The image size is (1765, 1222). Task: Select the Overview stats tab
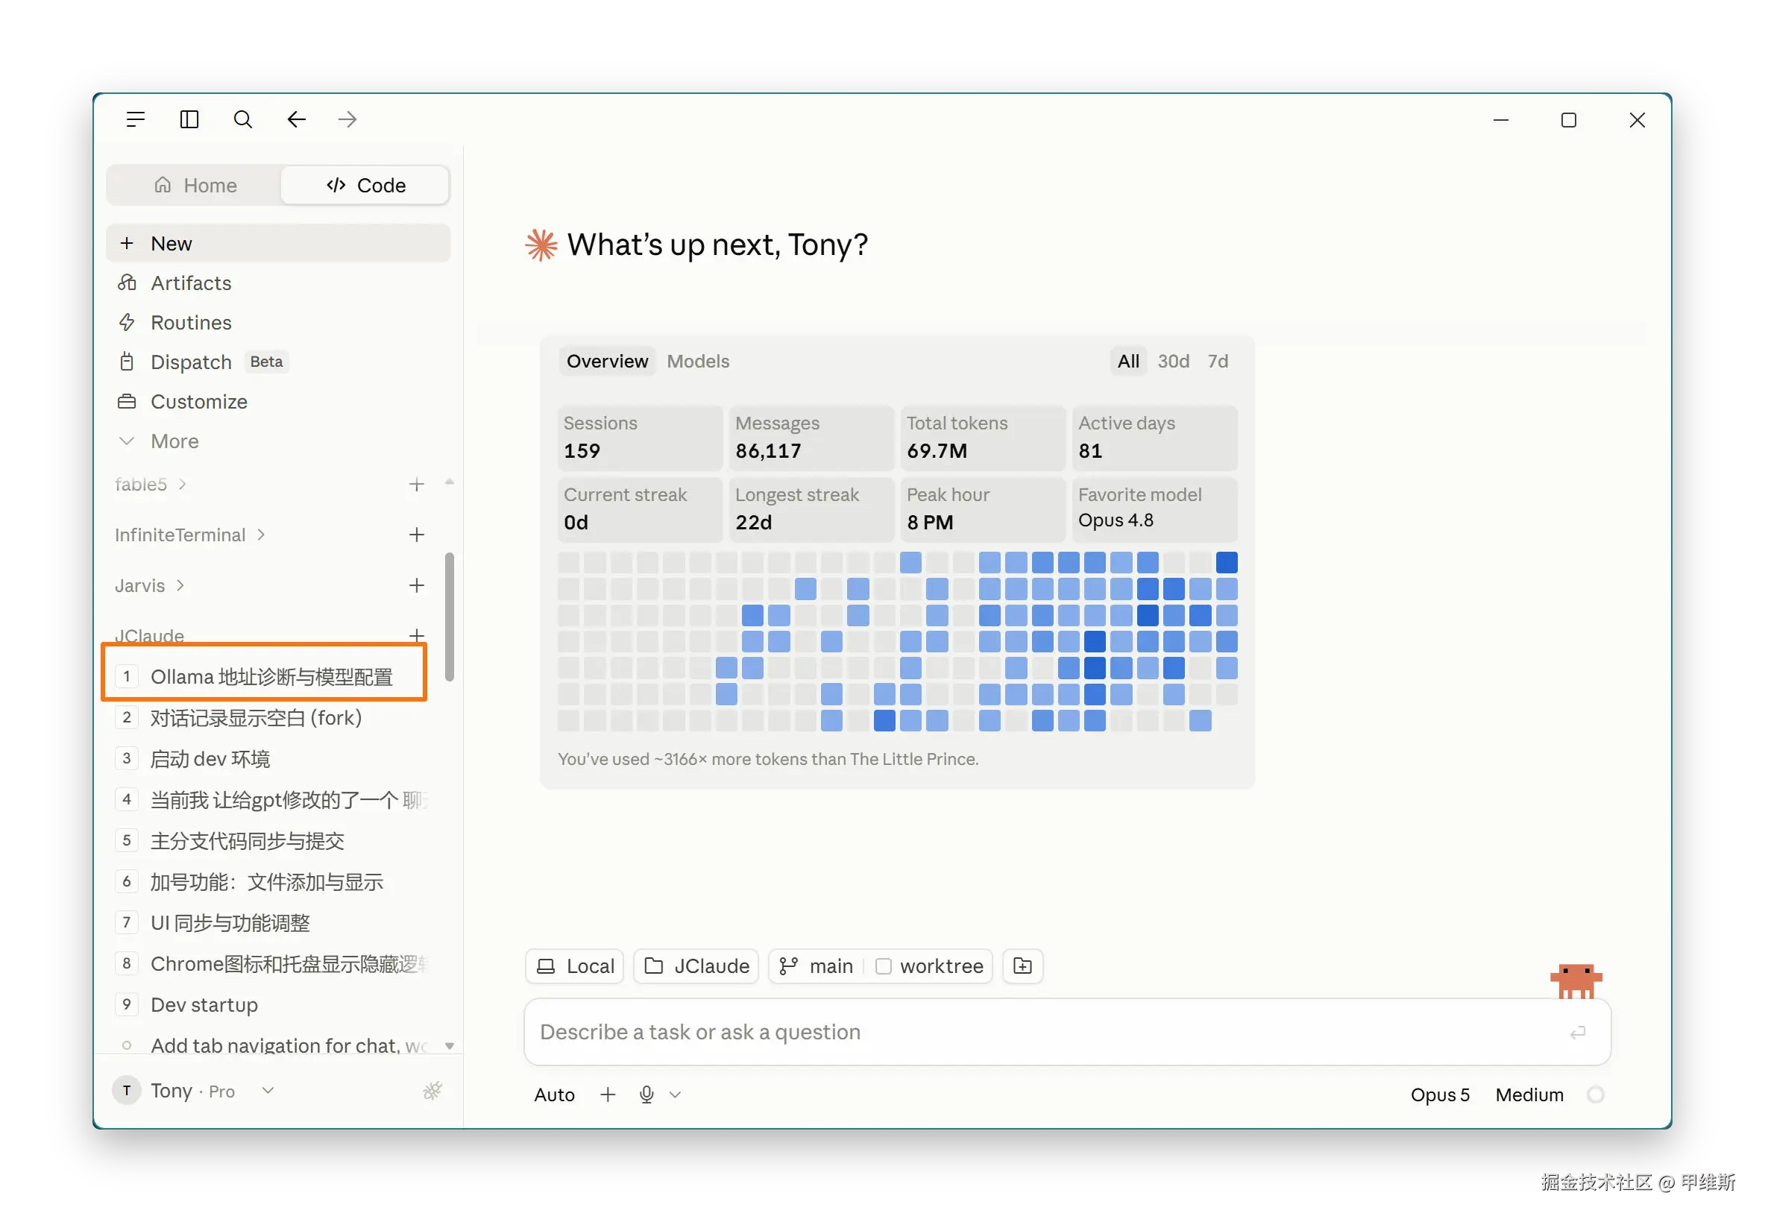tap(607, 362)
